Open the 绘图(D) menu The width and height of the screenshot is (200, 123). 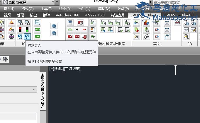(65, 9)
